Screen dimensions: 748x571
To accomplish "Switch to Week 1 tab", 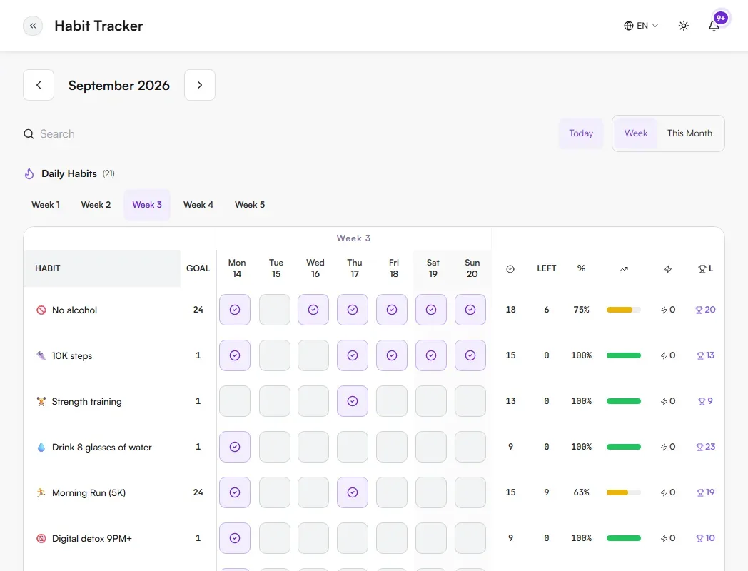I will [x=46, y=205].
